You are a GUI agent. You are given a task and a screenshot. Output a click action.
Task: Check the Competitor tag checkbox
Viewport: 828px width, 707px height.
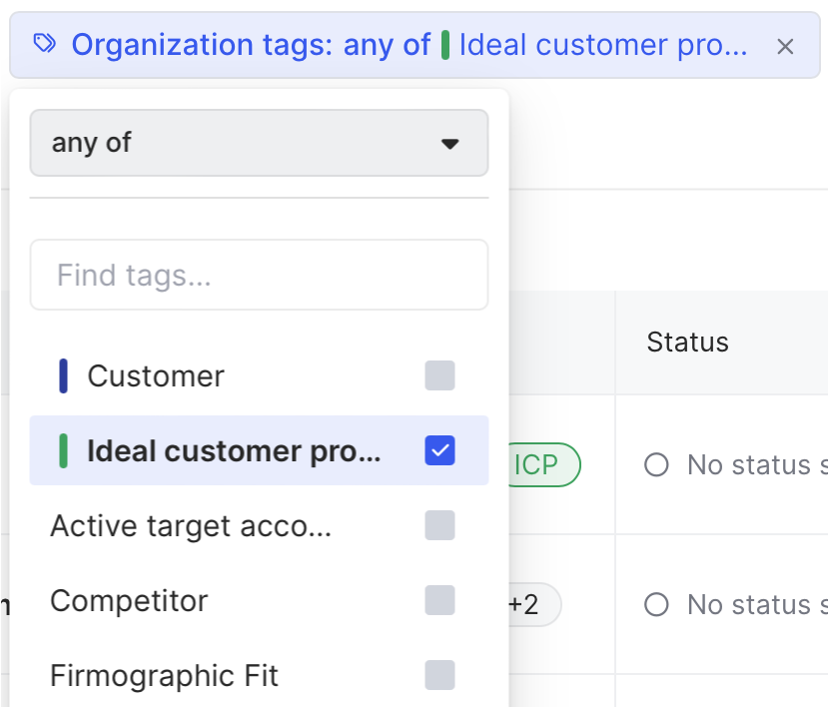439,600
